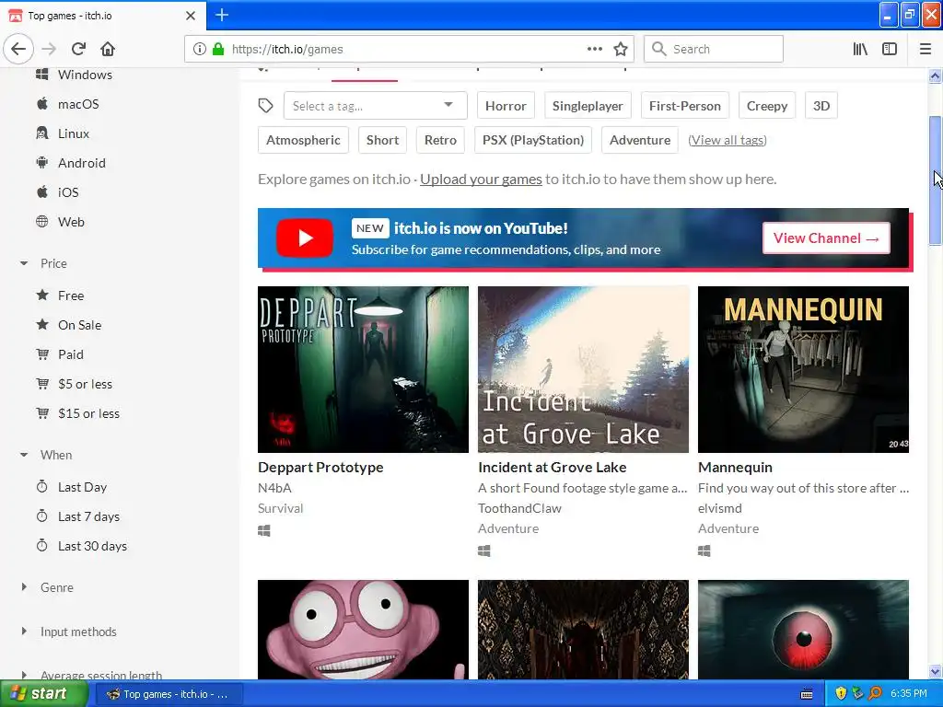Click Windows icon under Incident at Grove Lake
Screen dimensions: 943x707
(x=484, y=551)
